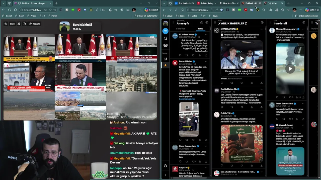Open Politik Türk profile name
The image size is (321, 180).
[x=226, y=113]
